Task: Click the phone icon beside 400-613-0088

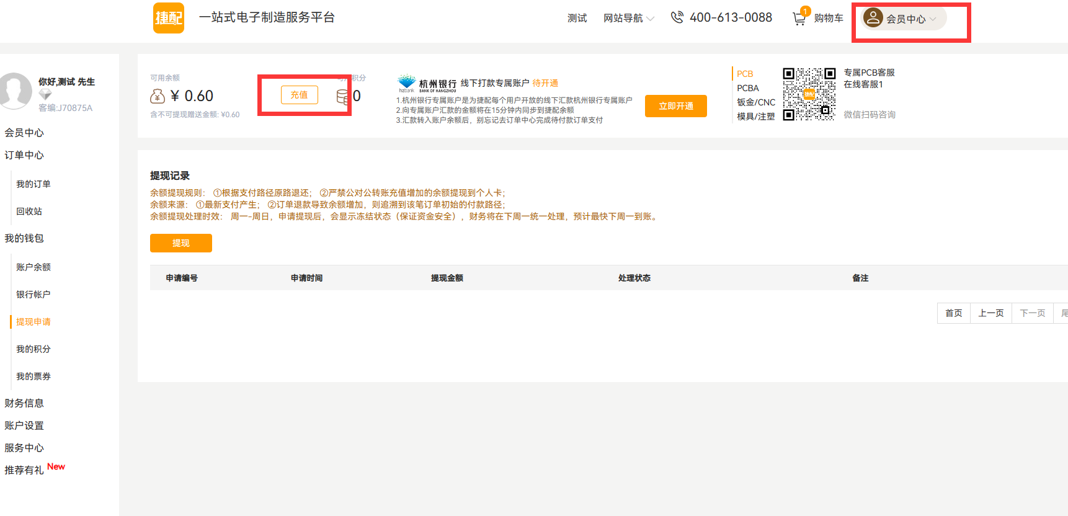Action: tap(677, 17)
